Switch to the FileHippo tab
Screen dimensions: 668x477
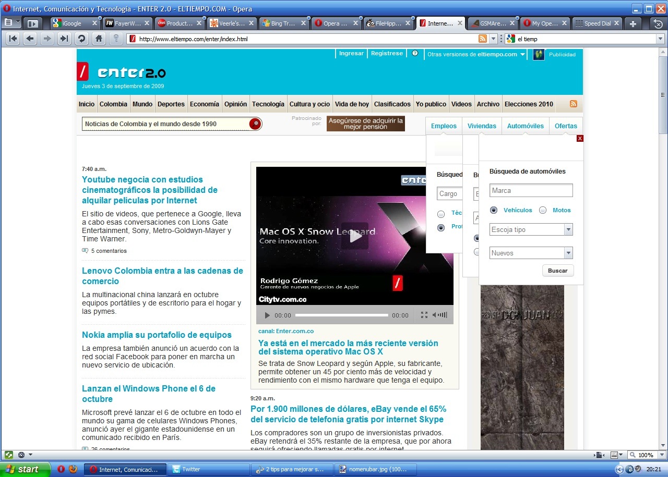pyautogui.click(x=389, y=23)
